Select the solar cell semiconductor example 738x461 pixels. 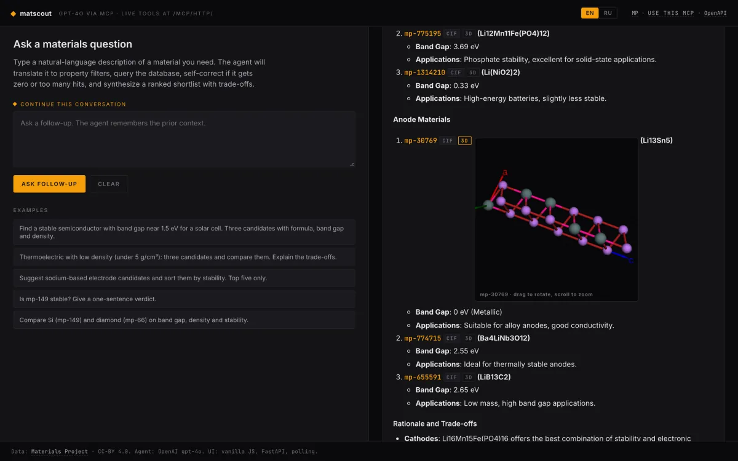[x=184, y=232]
